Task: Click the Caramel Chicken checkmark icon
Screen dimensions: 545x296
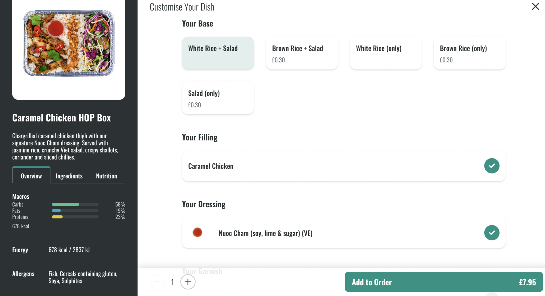Action: 492,166
